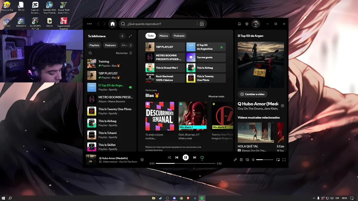Image resolution: width=358 pixels, height=201 pixels.
Task: Pause the current track
Action: tap(186, 157)
